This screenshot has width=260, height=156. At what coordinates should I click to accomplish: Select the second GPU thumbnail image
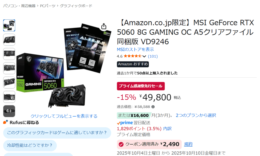[x=9, y=40]
